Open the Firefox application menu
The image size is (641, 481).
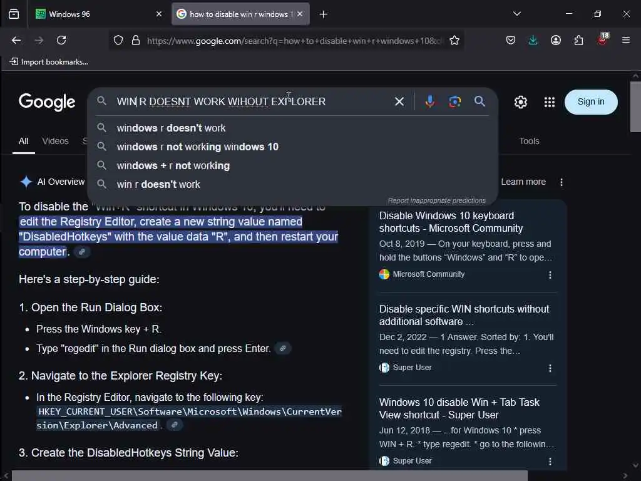625,40
